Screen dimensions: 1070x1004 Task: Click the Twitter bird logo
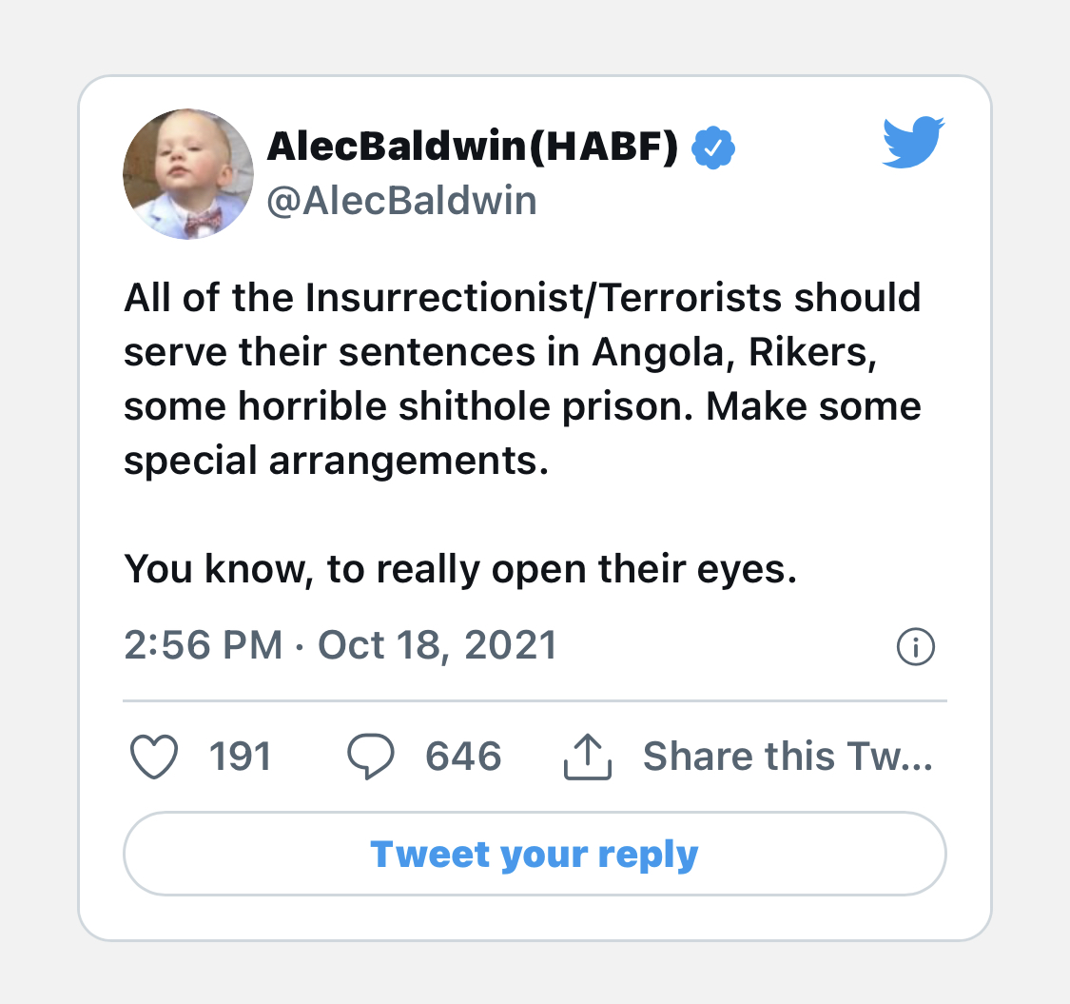(x=913, y=142)
